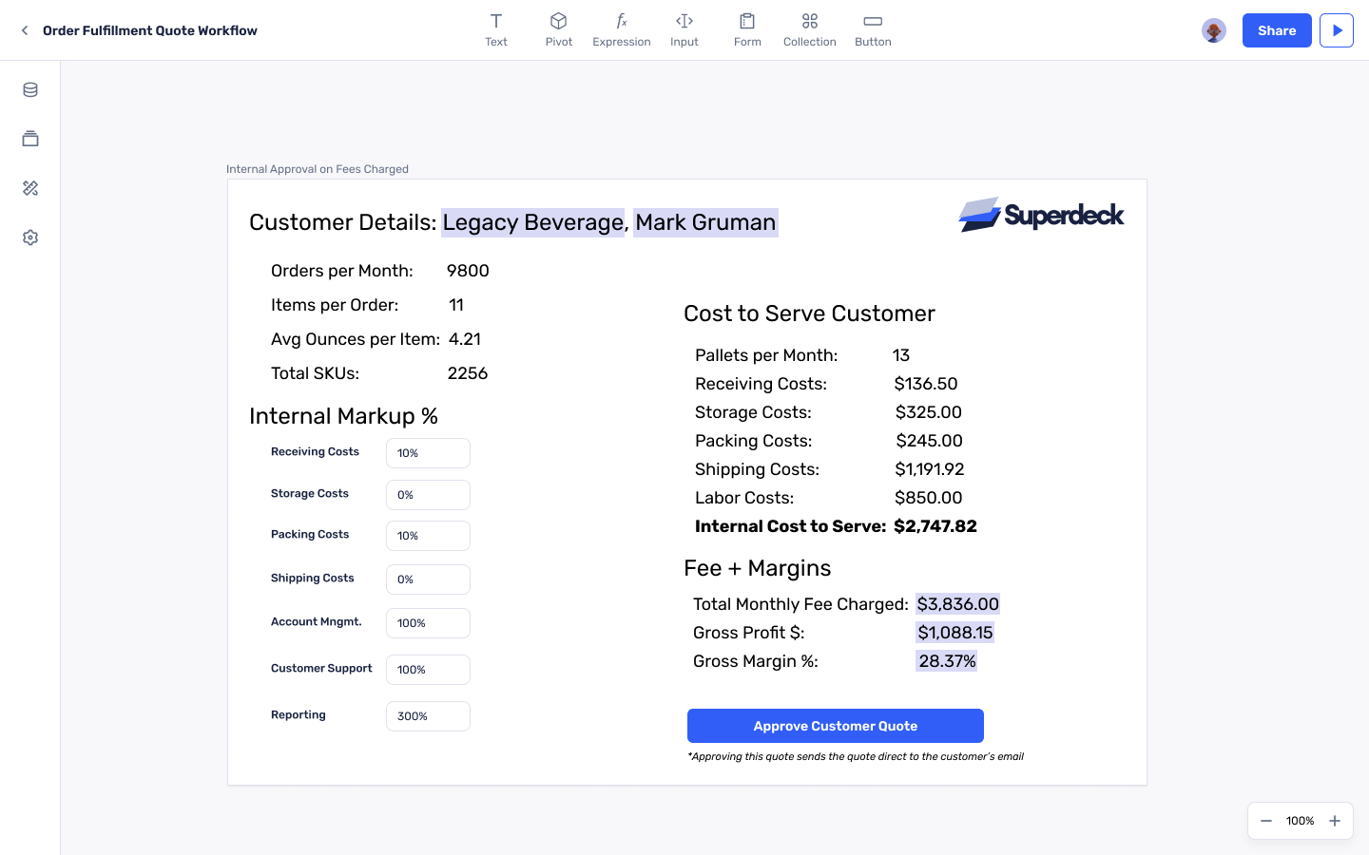Run the app with the play button
The height and width of the screenshot is (855, 1369).
tap(1337, 30)
